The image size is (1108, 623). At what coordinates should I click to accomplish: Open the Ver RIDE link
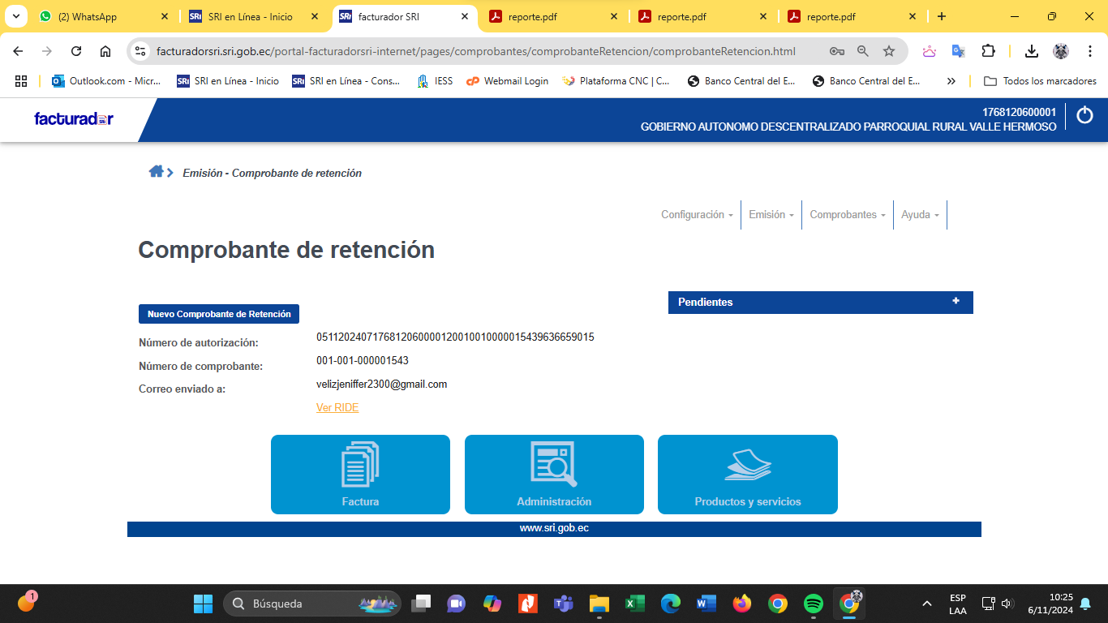point(337,408)
